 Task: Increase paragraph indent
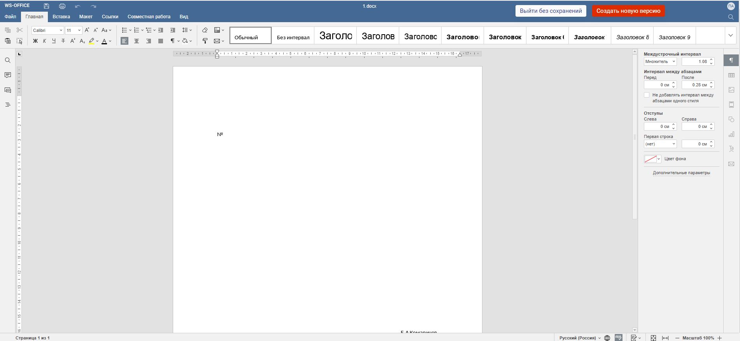(x=173, y=30)
